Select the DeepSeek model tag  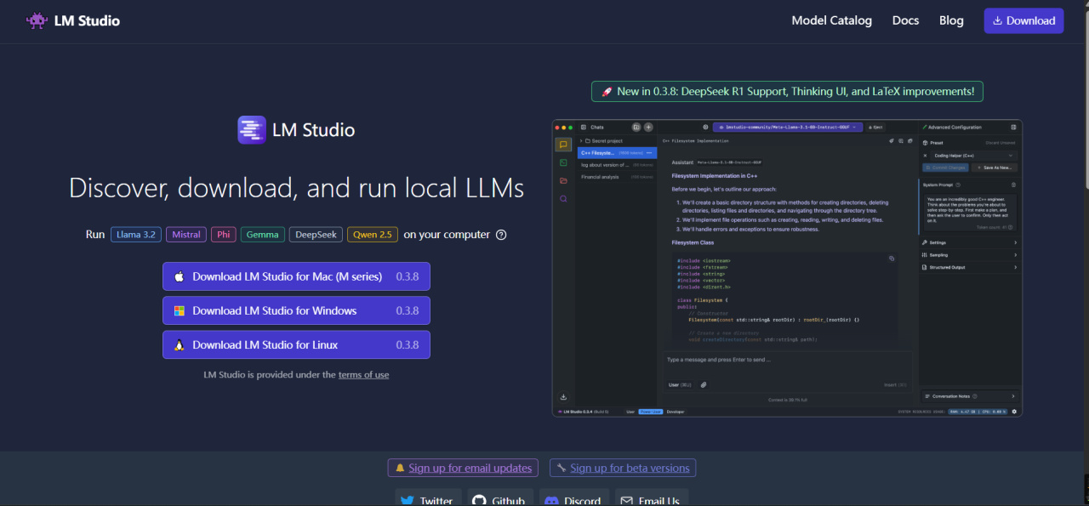(x=316, y=235)
